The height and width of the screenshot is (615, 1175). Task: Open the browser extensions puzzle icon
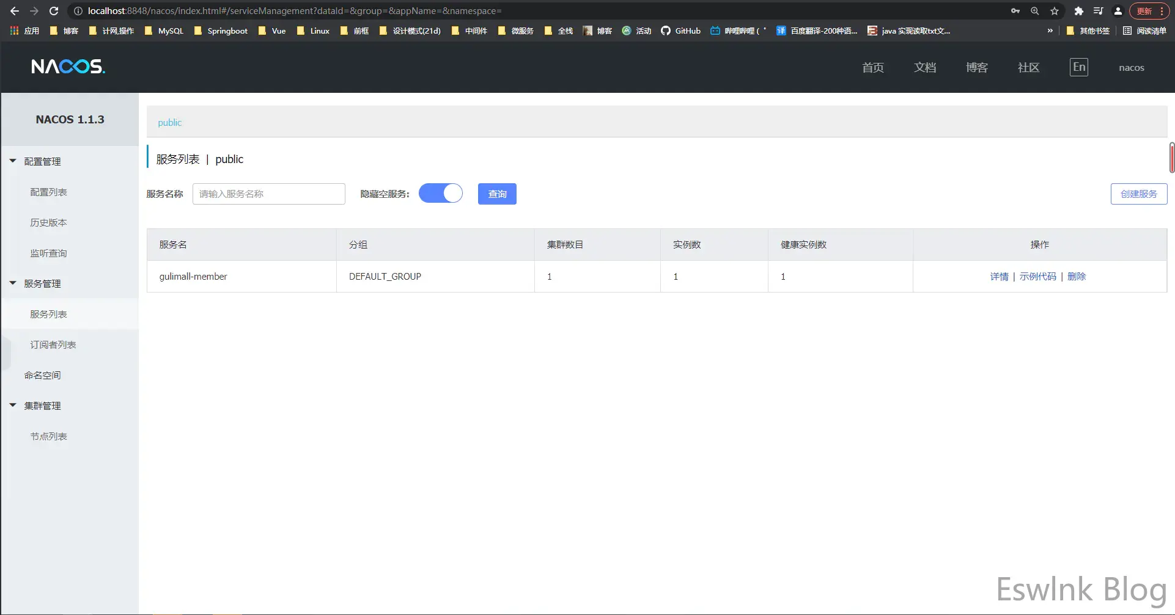click(x=1078, y=11)
